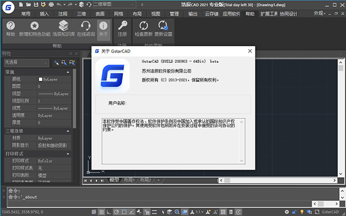Save the drawing with the floppy disk icon
346x216 pixels.
36,5
